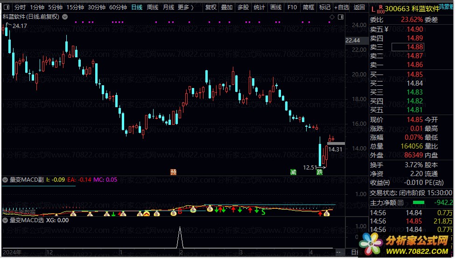Click 返回 to go back
The height and width of the screenshot is (259, 456).
point(359,7)
